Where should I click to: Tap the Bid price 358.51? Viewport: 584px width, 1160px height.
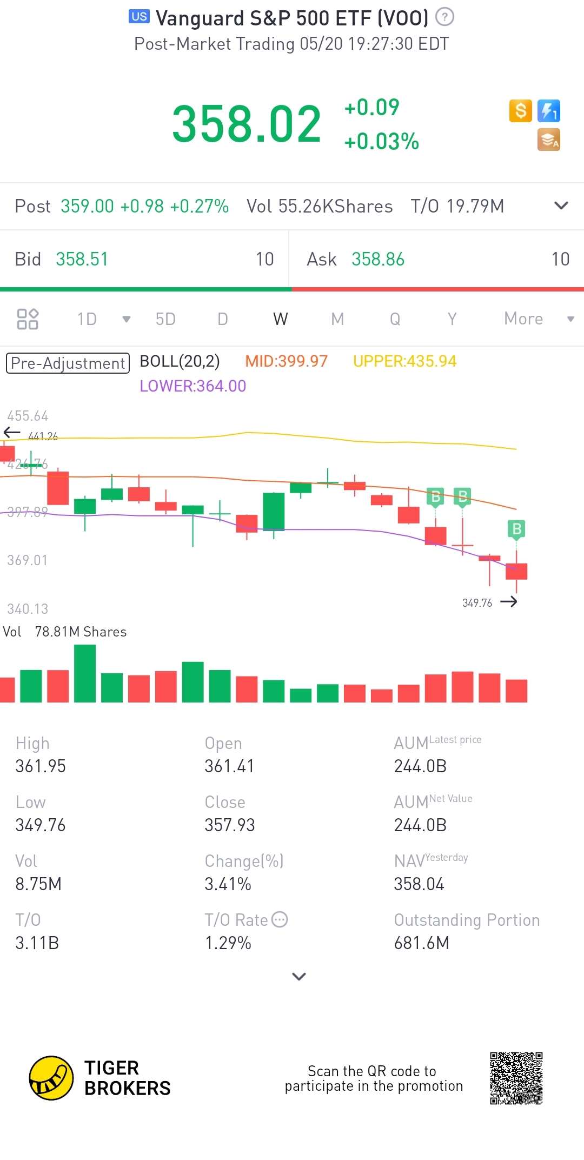tap(82, 259)
